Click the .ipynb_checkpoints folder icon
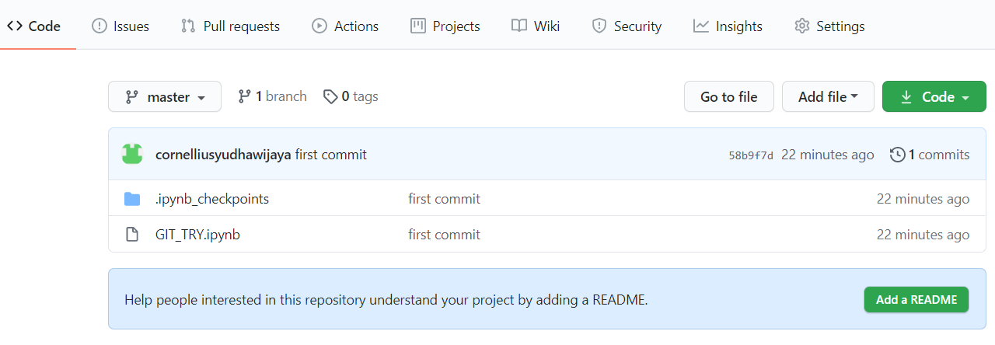995x345 pixels. (132, 199)
